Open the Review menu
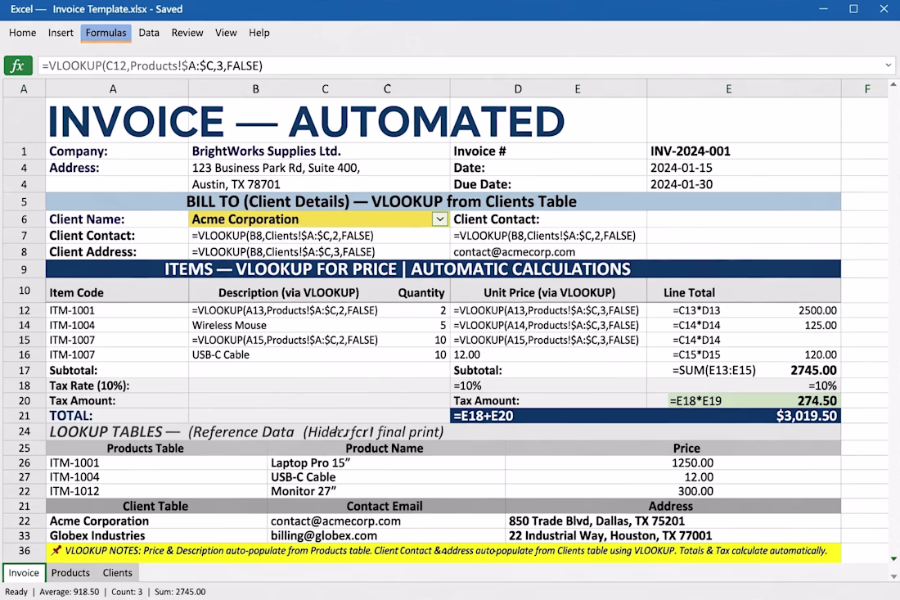Viewport: 900px width, 600px height. pos(187,33)
